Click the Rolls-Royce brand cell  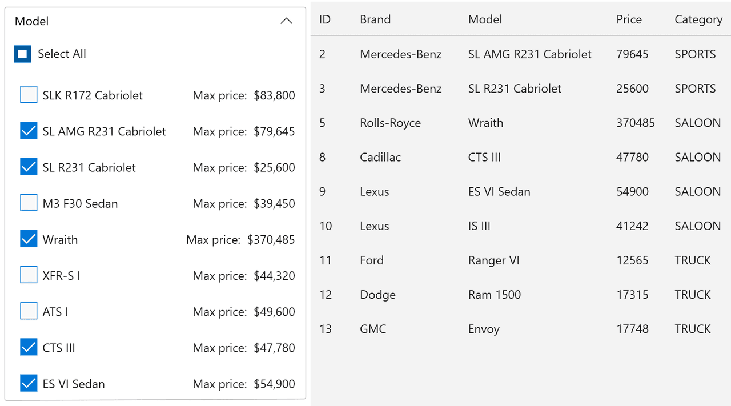click(x=390, y=123)
